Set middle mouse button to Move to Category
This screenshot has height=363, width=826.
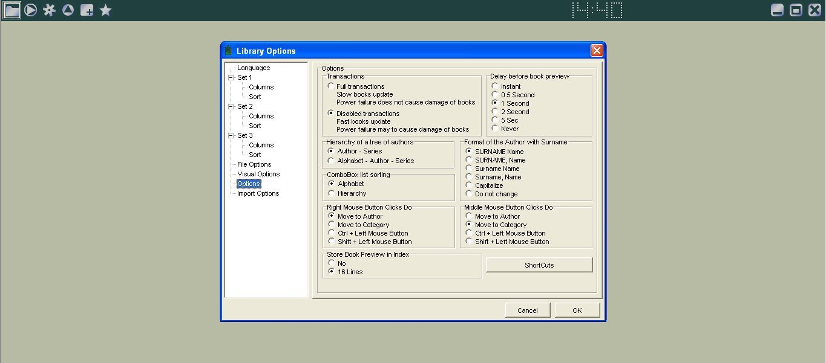coord(469,225)
